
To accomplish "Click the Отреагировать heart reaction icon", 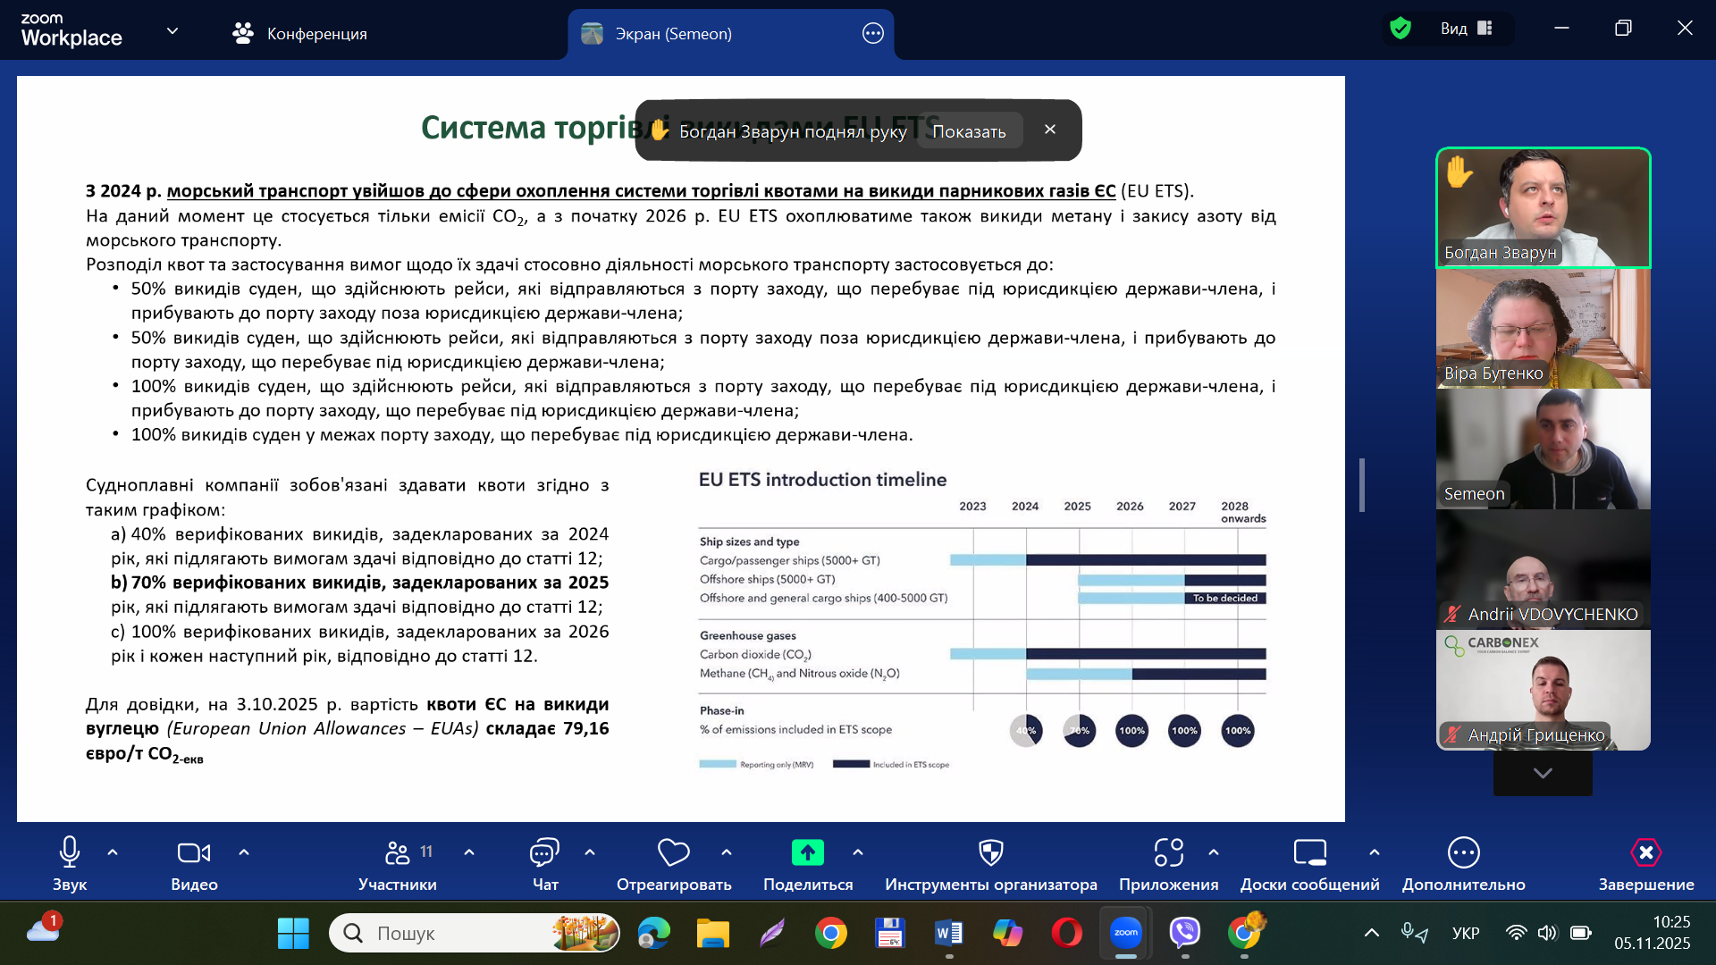I will click(673, 853).
